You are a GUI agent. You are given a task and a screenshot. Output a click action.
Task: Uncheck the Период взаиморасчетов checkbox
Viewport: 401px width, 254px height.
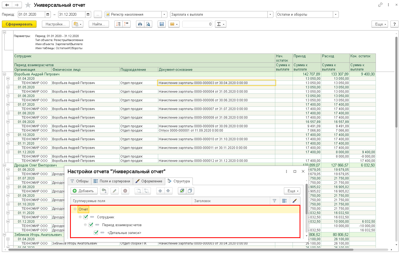[91, 225]
